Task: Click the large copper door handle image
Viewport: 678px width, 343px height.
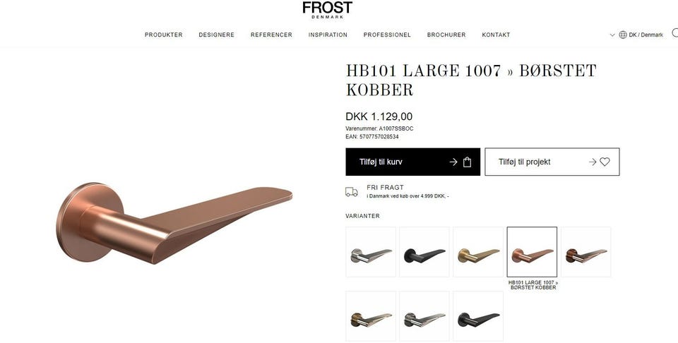Action: coord(174,224)
